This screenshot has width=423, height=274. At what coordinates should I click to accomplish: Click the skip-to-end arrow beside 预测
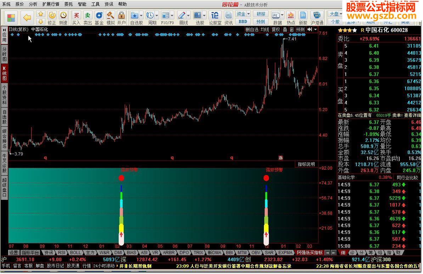click(309, 29)
